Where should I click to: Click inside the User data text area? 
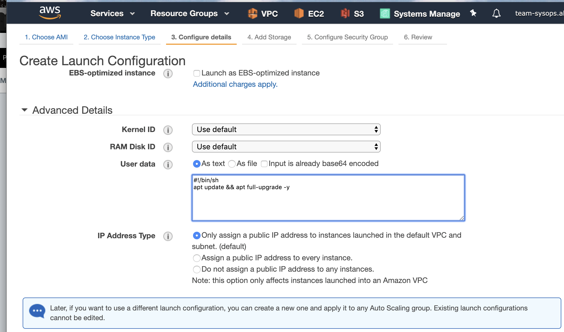click(328, 198)
